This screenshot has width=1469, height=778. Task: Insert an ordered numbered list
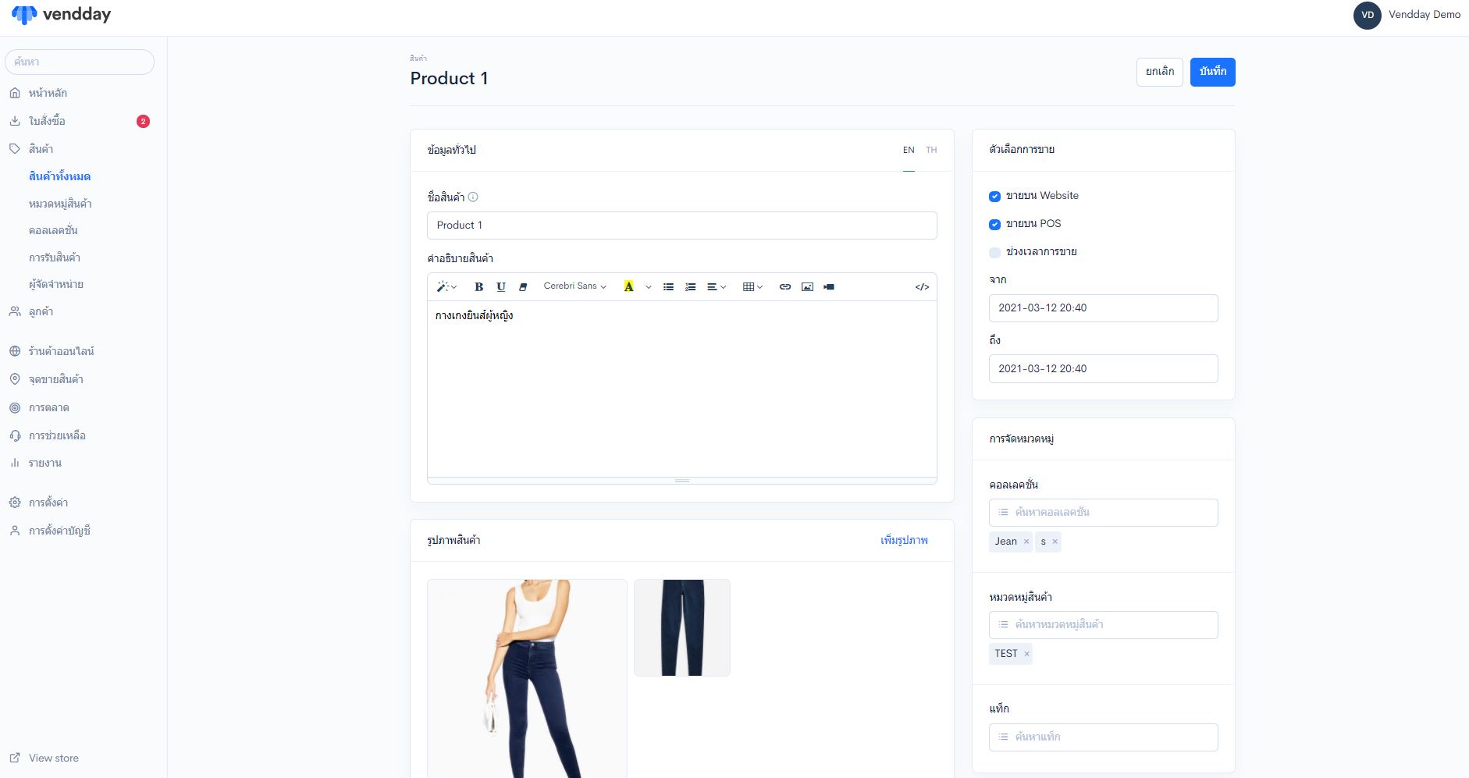point(690,287)
